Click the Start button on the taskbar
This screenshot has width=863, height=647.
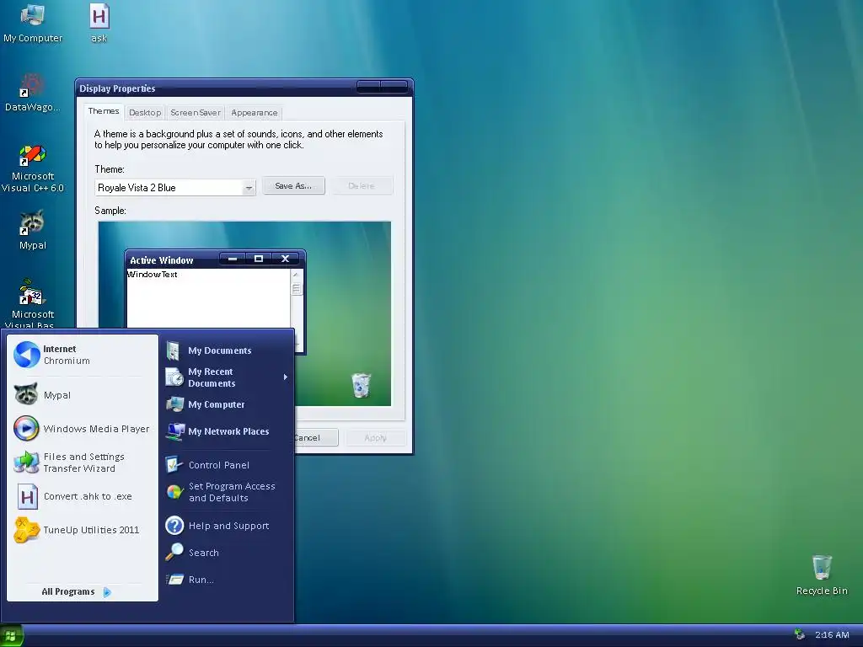point(11,636)
